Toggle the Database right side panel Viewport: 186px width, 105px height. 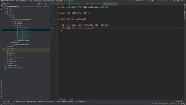coord(185,15)
